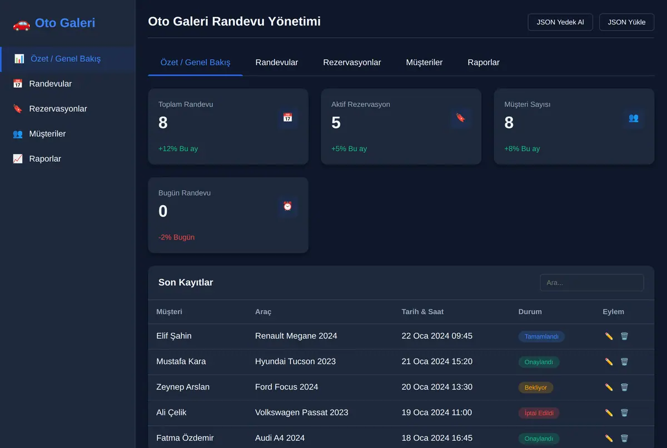Click the Ford Focus 2024 cell
The height and width of the screenshot is (448, 667).
[287, 387]
